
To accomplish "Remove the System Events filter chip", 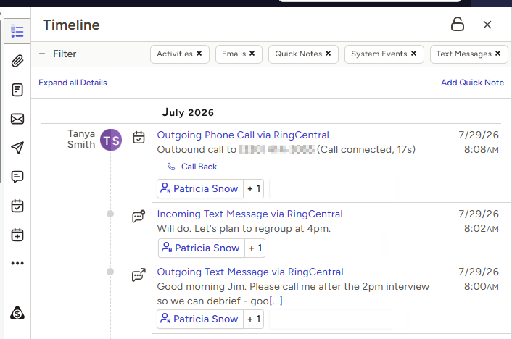I will pos(413,53).
